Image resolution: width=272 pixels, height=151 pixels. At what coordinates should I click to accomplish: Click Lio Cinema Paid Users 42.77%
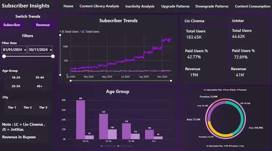(x=194, y=57)
